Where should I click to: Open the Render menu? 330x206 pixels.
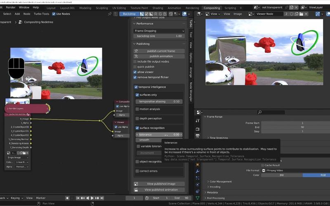[11, 7]
